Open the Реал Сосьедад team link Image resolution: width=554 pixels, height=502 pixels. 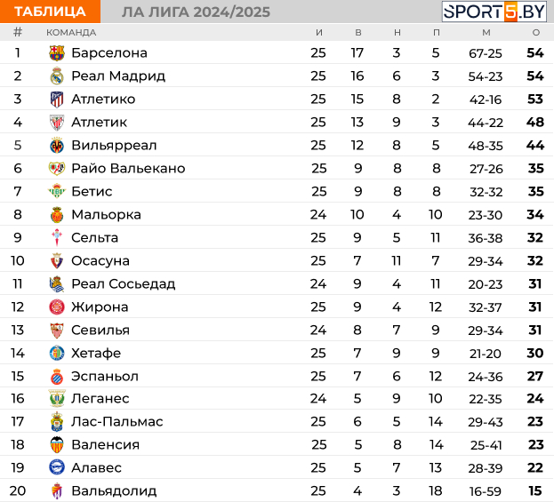pyautogui.click(x=124, y=283)
